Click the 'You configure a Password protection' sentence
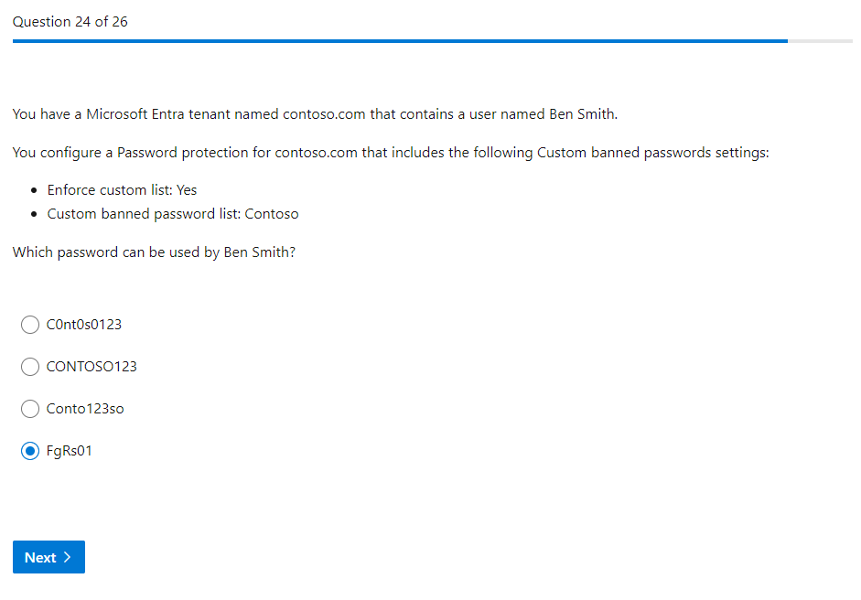This screenshot has width=861, height=600. click(x=391, y=152)
